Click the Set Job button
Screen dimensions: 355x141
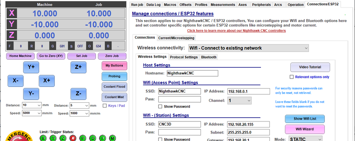82,56
